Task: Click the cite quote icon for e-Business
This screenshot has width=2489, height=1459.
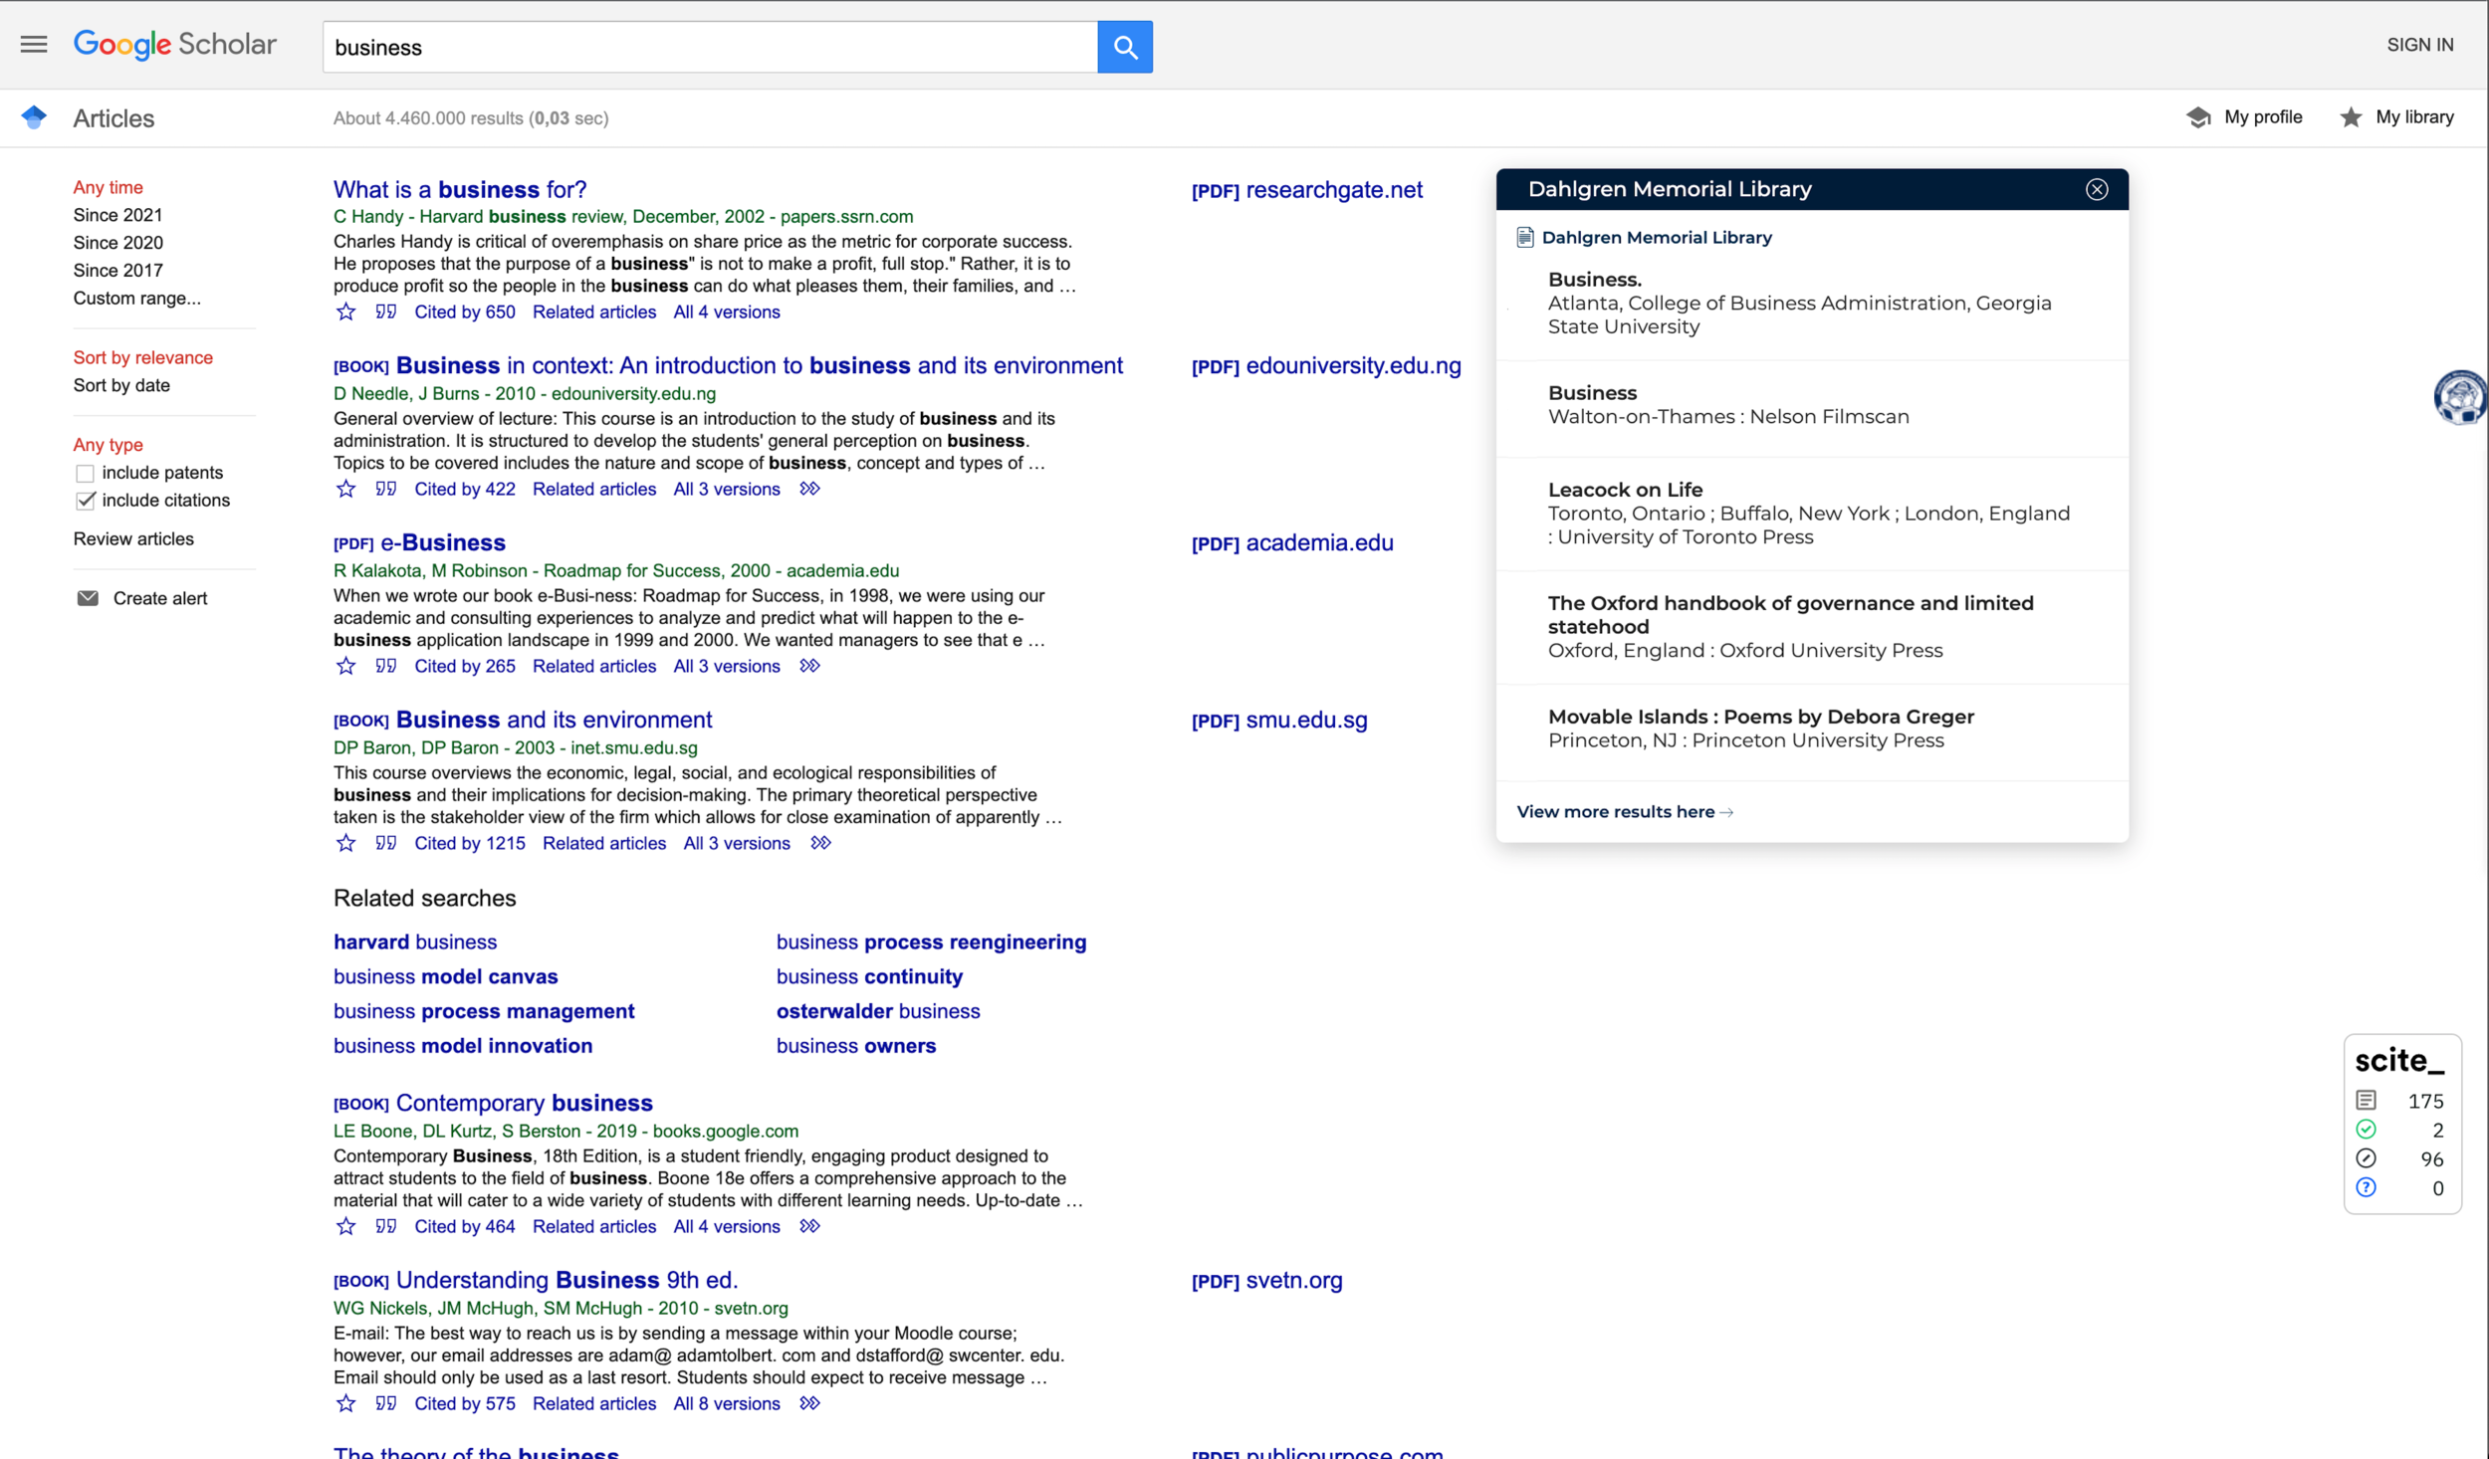Action: [x=386, y=667]
